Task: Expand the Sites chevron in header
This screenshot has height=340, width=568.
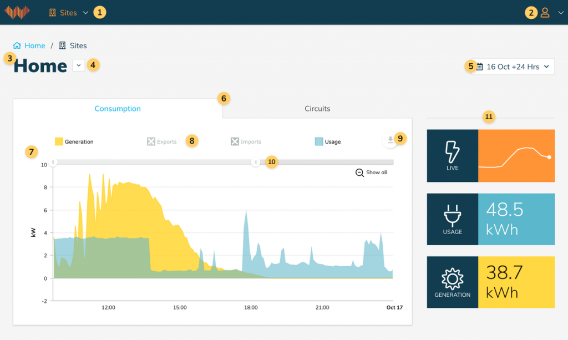Action: [85, 13]
